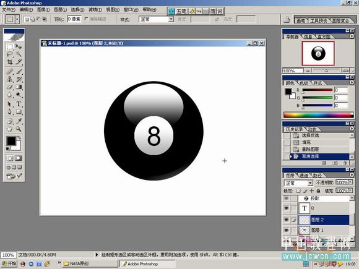Open NASA原创 folder in taskbar
Viewport: 359px width, 269px height.
click(x=90, y=263)
